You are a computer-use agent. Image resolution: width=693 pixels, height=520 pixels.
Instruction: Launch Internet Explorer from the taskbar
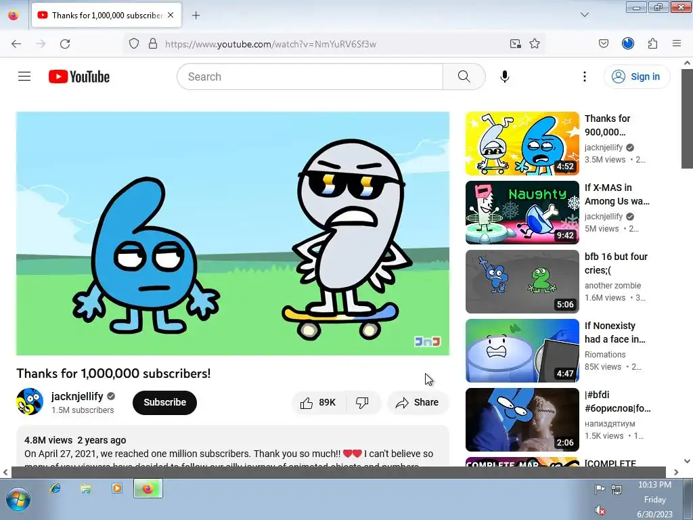click(55, 488)
